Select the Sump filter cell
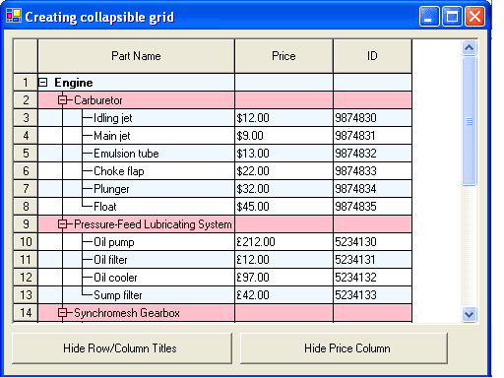504x378 pixels. (x=137, y=295)
